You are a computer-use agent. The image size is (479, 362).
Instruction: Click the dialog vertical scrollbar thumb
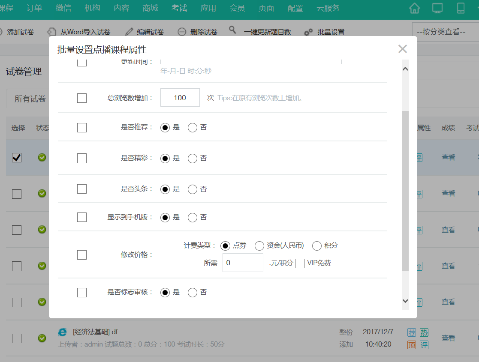pos(405,191)
